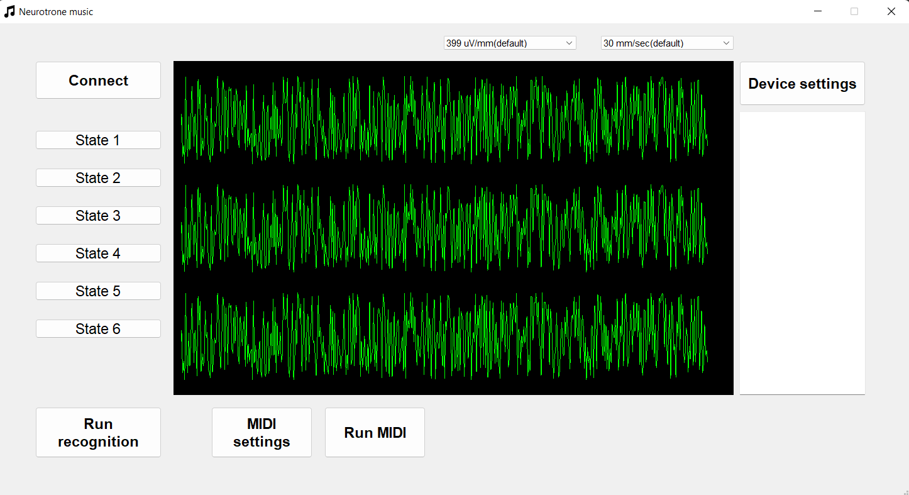Select State 3

tap(98, 215)
